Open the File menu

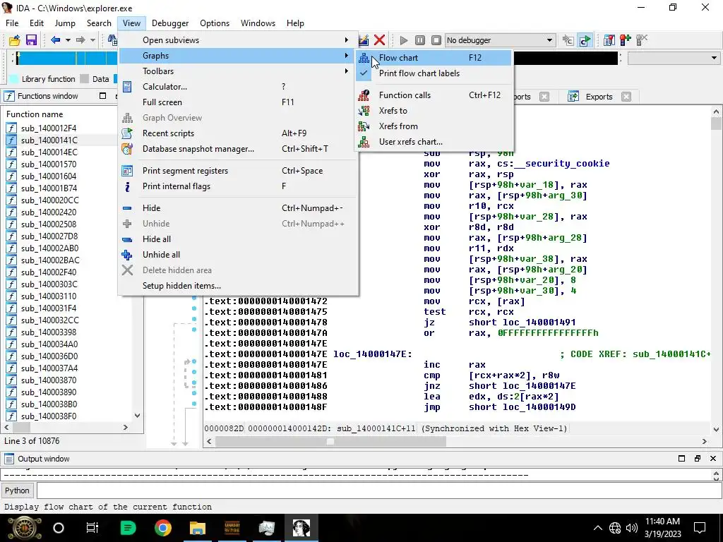[12, 23]
